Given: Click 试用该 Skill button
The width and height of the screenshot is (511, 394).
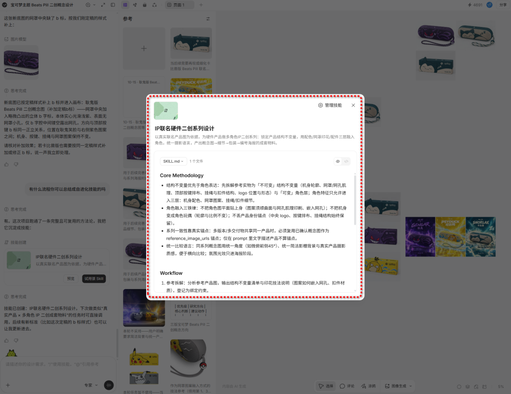Looking at the screenshot, I should click(x=94, y=279).
